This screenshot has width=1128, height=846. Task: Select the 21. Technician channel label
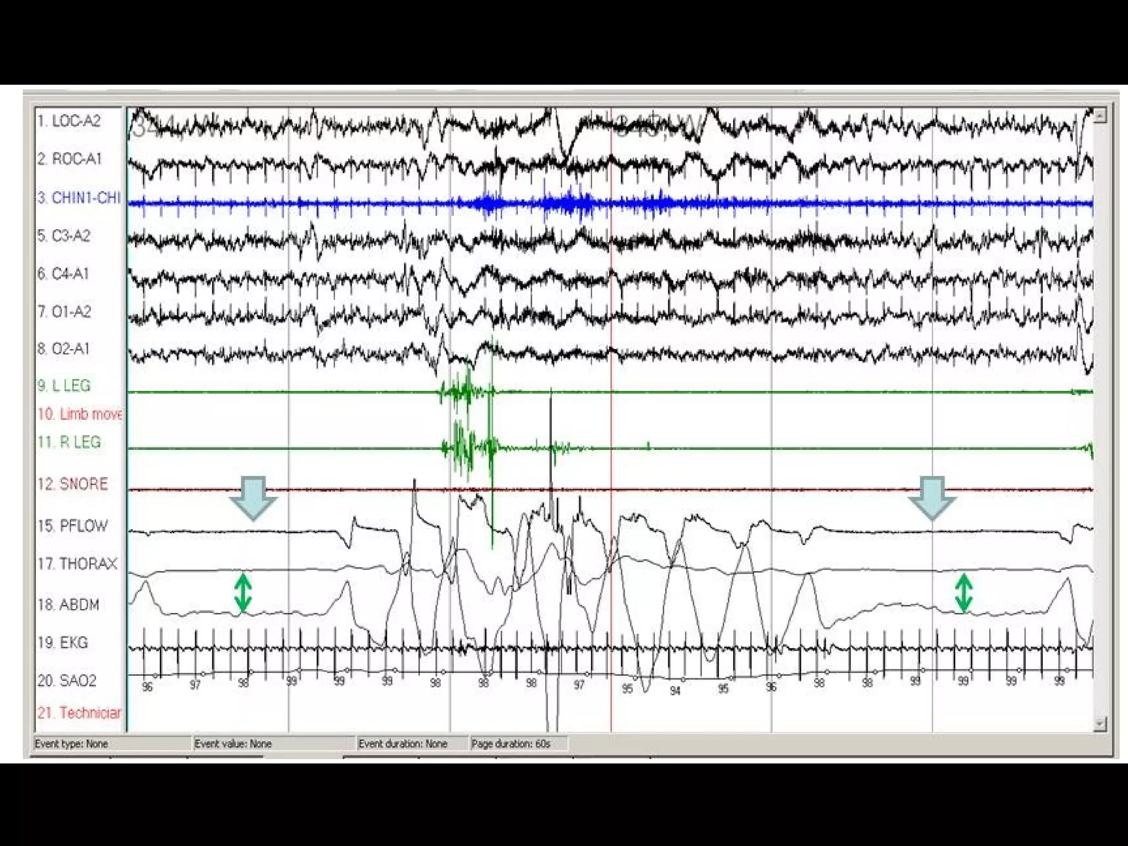(x=79, y=713)
